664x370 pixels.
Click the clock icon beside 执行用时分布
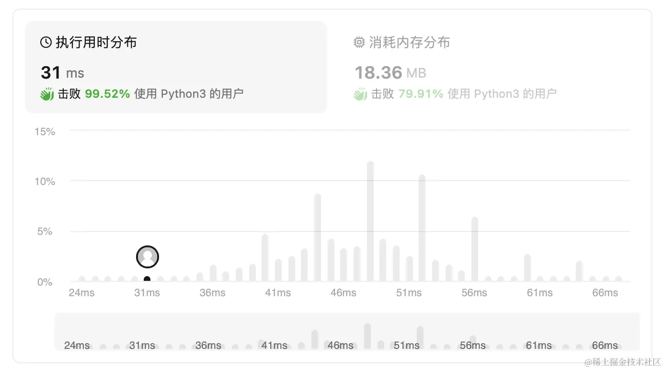(46, 43)
